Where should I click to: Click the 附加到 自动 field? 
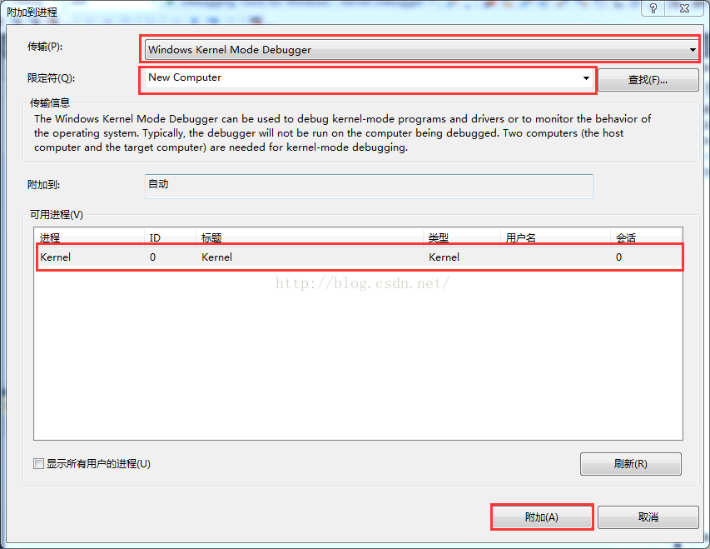coord(369,187)
